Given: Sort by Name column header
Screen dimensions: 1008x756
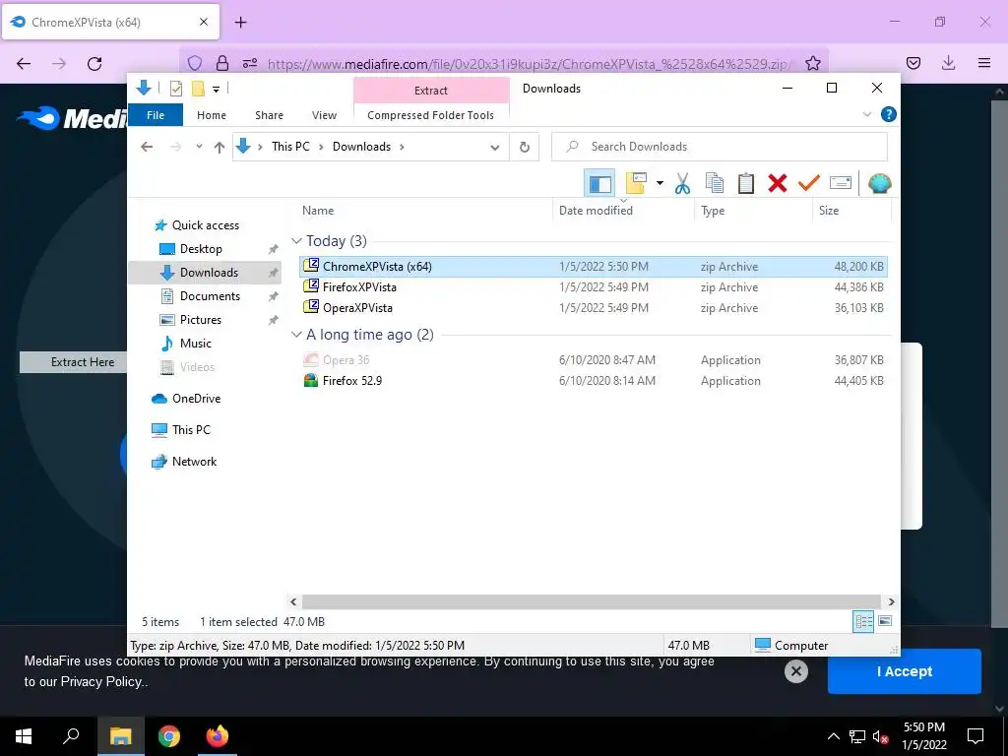Looking at the screenshot, I should tap(318, 211).
